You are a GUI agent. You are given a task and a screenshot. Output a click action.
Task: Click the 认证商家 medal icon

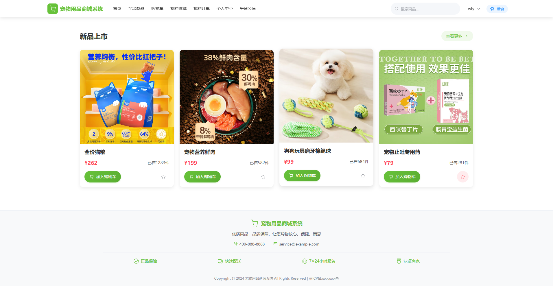(x=399, y=261)
